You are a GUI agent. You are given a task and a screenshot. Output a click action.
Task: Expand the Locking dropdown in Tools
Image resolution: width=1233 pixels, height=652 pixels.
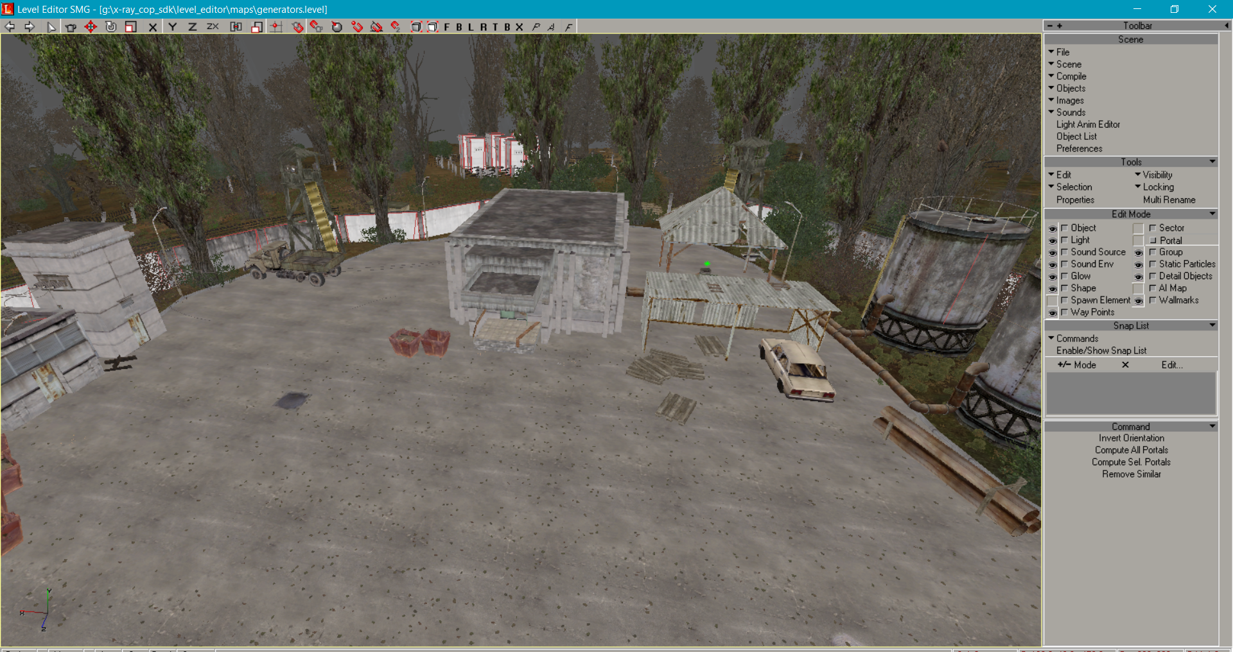pyautogui.click(x=1154, y=187)
